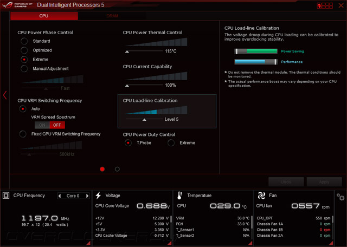Expand CPU Frequency panel red corner triangle
Screen dimensions: 347x247
(88, 243)
